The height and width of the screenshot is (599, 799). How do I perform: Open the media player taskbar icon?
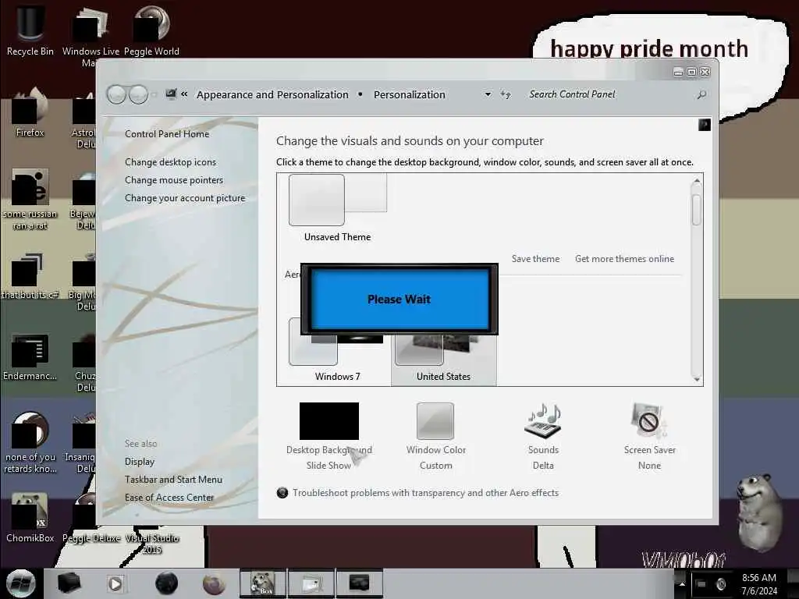pos(115,583)
